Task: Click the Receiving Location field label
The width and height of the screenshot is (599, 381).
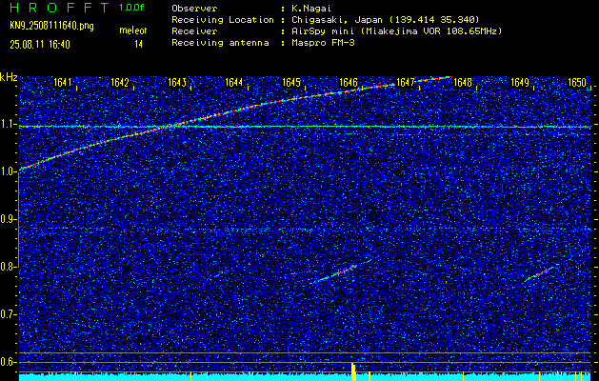Action: point(223,20)
